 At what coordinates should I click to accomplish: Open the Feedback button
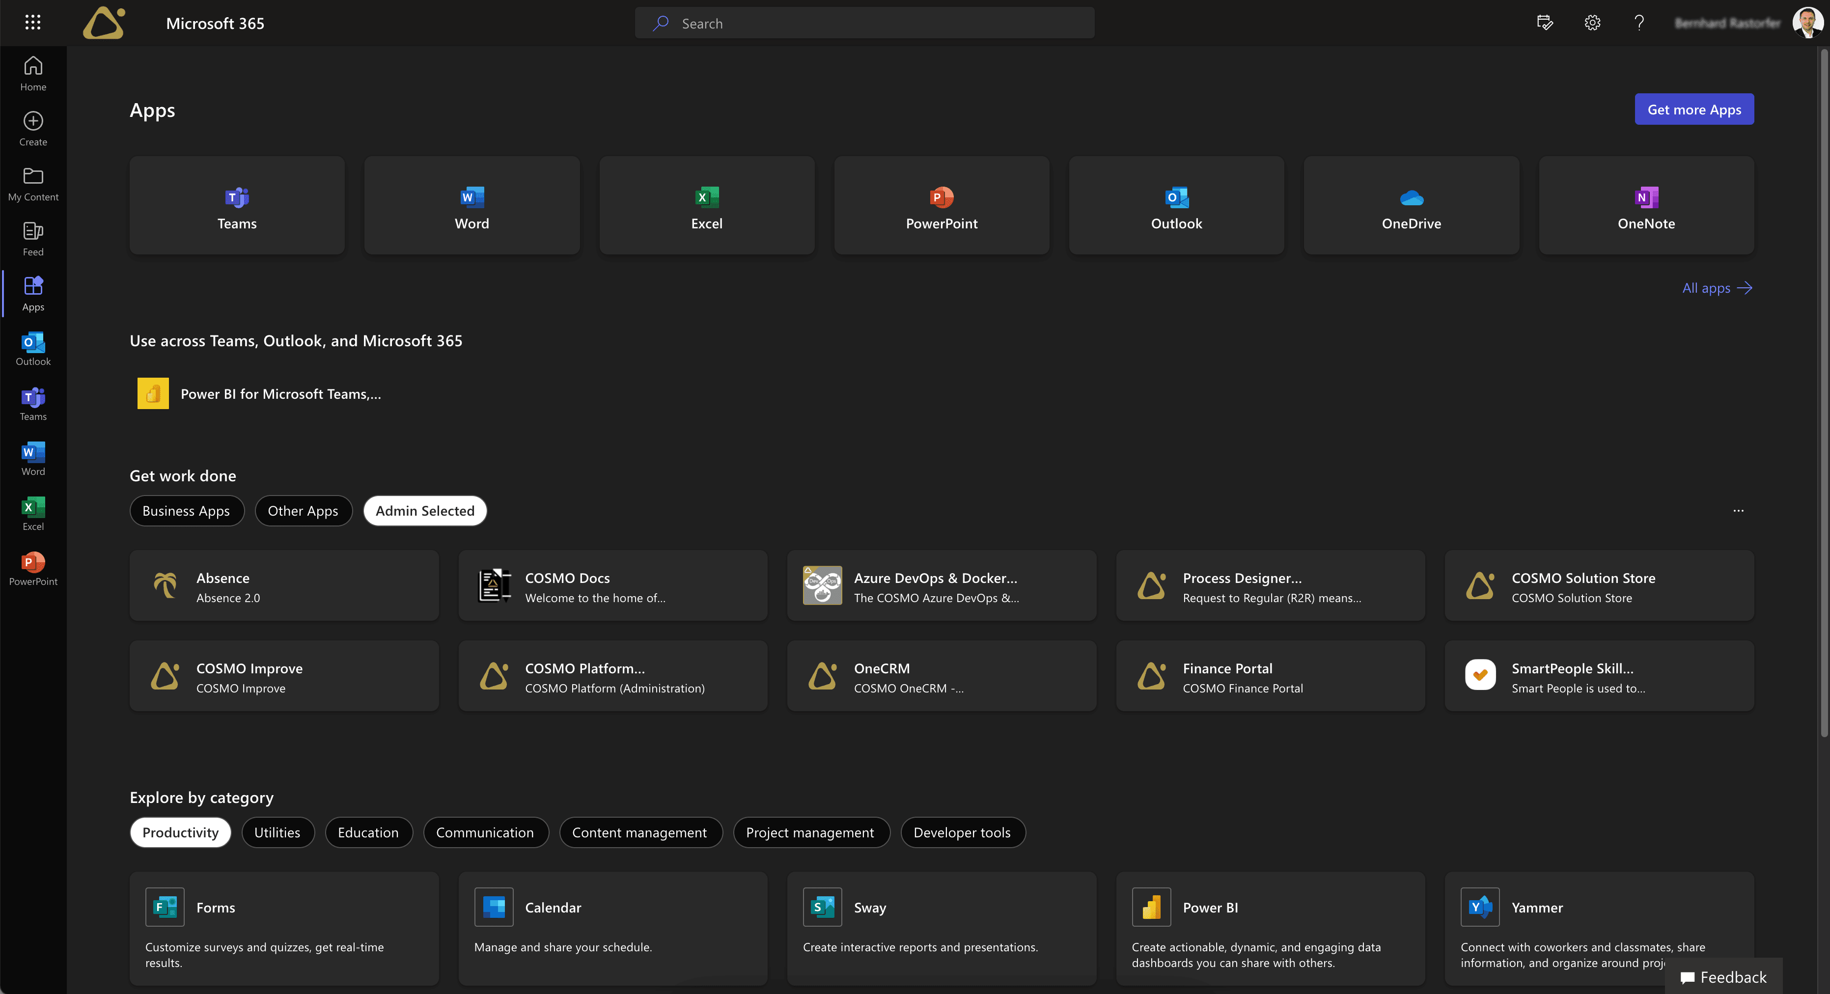tap(1724, 978)
